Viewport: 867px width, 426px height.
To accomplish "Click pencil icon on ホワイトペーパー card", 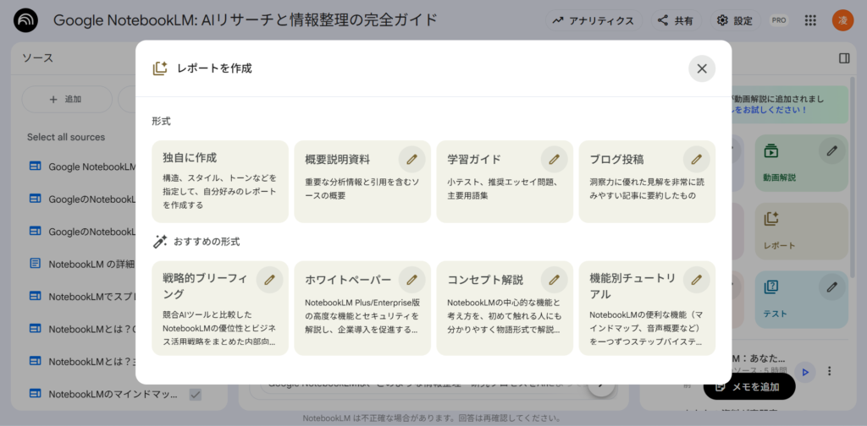I will (411, 279).
